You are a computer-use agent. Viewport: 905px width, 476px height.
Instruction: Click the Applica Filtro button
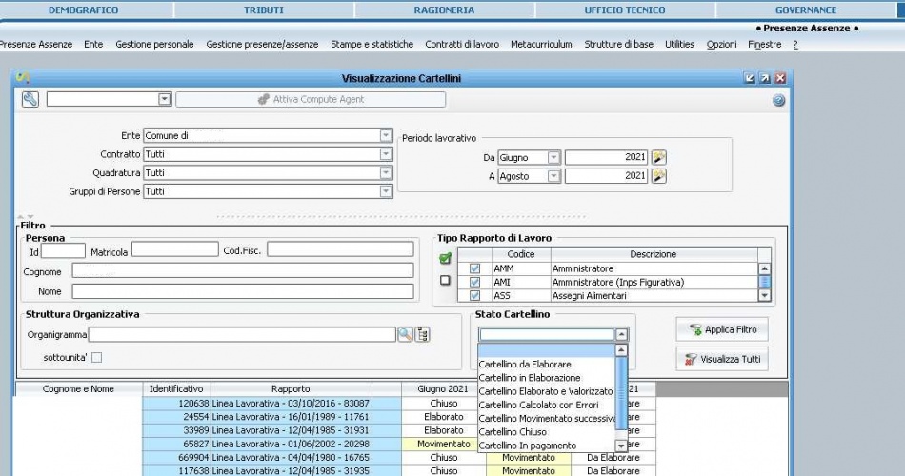click(x=722, y=329)
